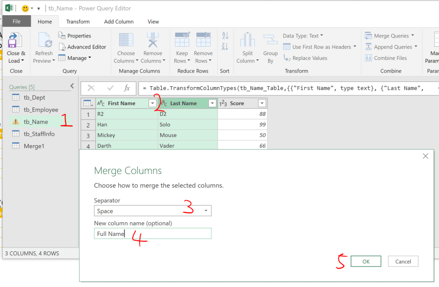The height and width of the screenshot is (287, 439).
Task: Cancel the Merge Columns dialog
Action: (x=403, y=262)
